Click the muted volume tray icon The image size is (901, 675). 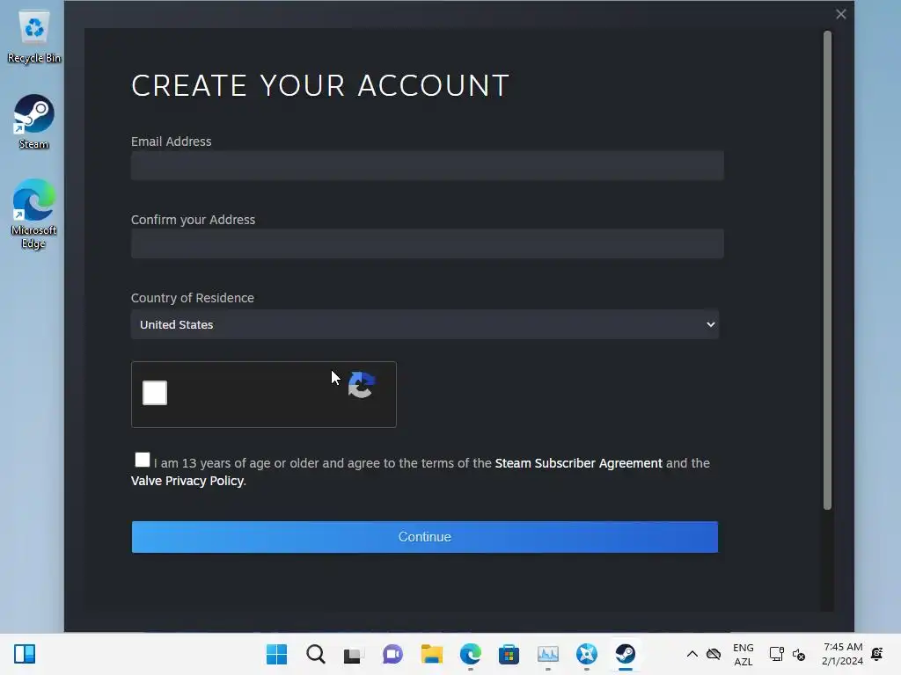(799, 654)
